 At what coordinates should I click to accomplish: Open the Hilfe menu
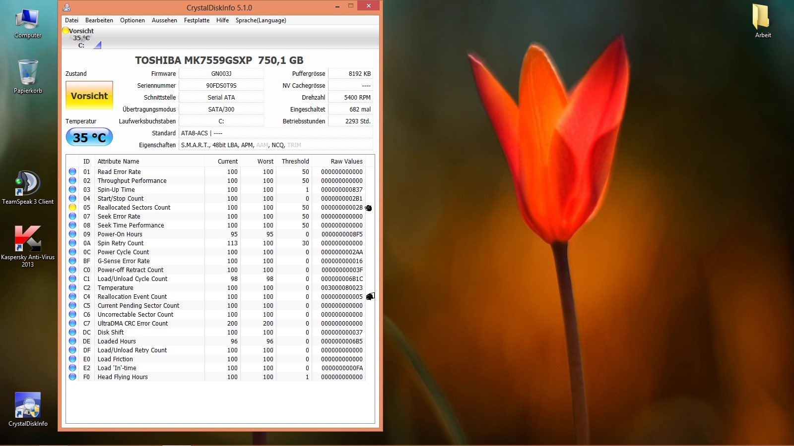(x=222, y=20)
